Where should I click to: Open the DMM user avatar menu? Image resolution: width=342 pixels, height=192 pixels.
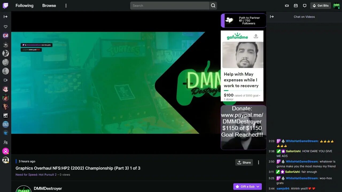pos(336,6)
